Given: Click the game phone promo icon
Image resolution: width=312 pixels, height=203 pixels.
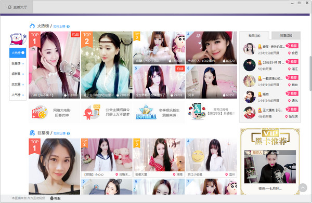Looking at the screenshot, I should 197,112.
